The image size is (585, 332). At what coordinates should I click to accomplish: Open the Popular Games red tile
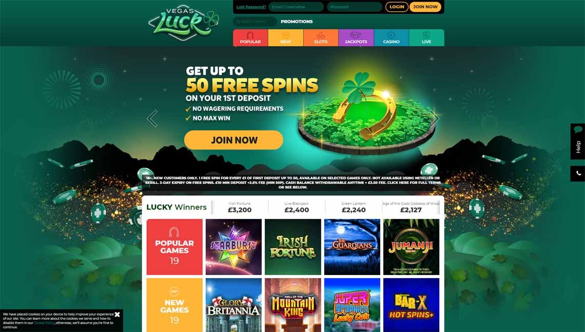[x=174, y=247]
